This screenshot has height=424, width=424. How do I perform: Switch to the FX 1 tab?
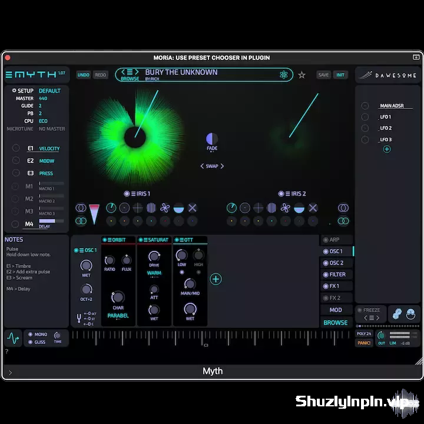coord(337,286)
